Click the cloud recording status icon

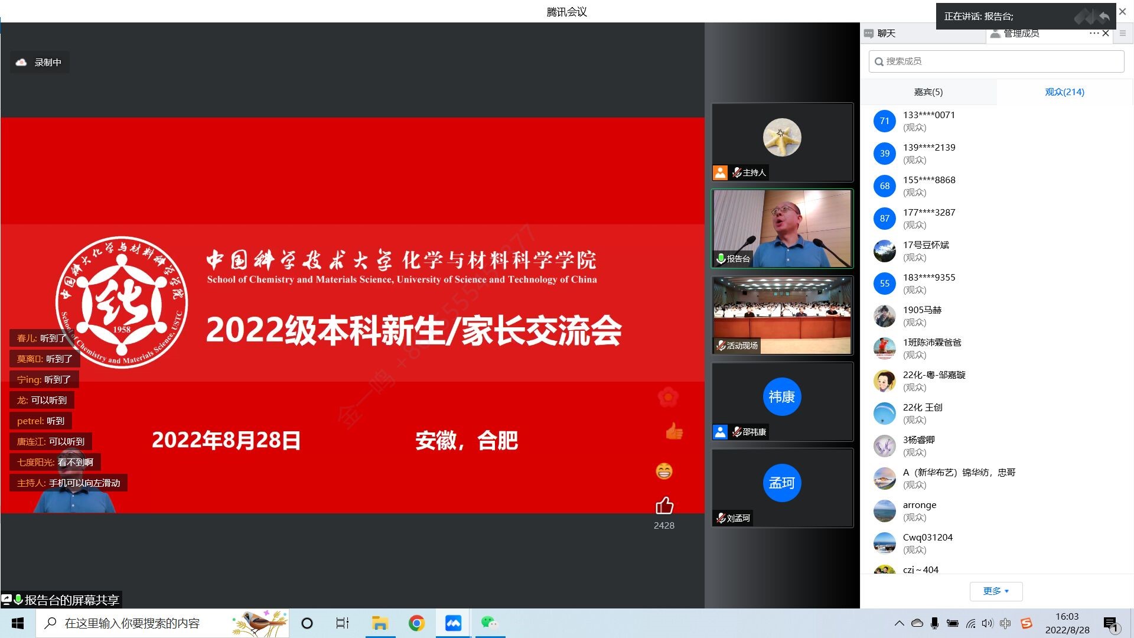tap(21, 62)
